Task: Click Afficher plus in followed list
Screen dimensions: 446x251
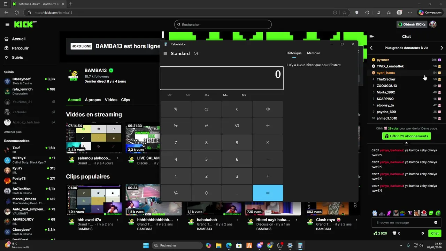Action: 13,132
